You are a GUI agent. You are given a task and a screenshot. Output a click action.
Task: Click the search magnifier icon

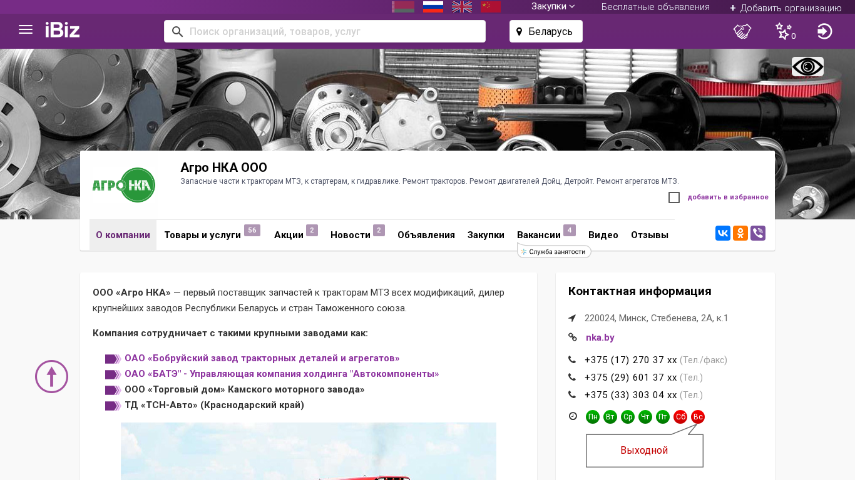pos(177,31)
